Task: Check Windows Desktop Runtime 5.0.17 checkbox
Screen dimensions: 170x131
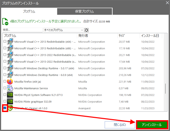Action: click(5, 68)
